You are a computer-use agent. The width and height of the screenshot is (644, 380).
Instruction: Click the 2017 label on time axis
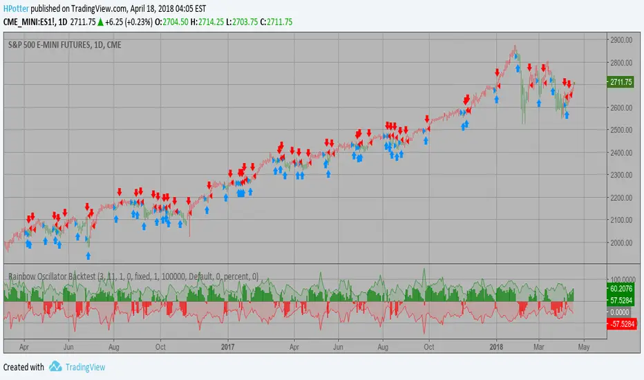pos(227,347)
